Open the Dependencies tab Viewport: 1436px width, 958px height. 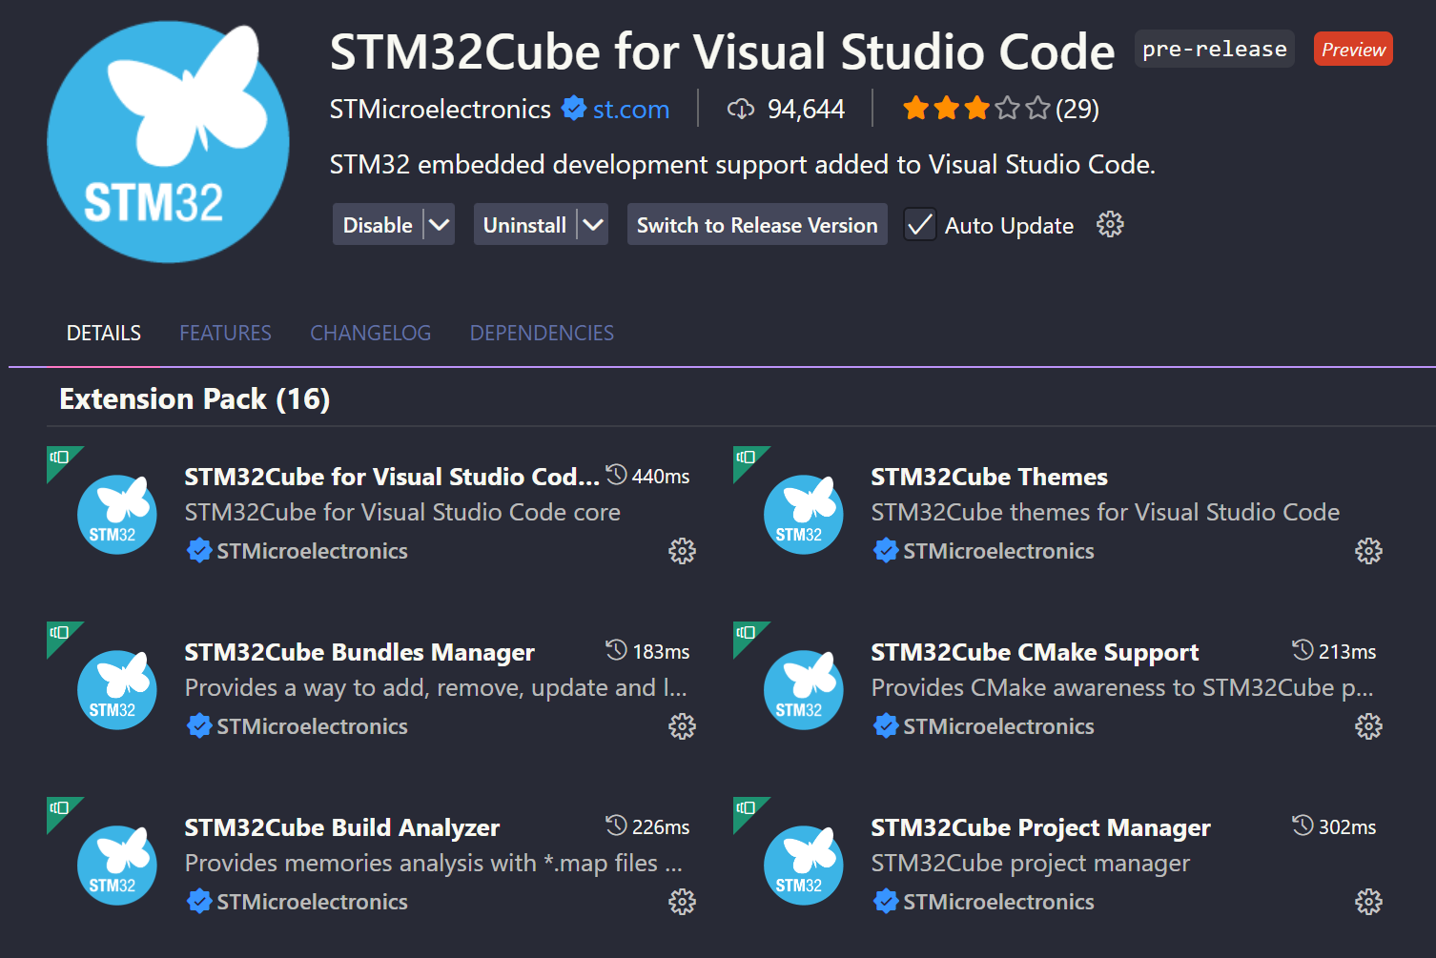542,333
